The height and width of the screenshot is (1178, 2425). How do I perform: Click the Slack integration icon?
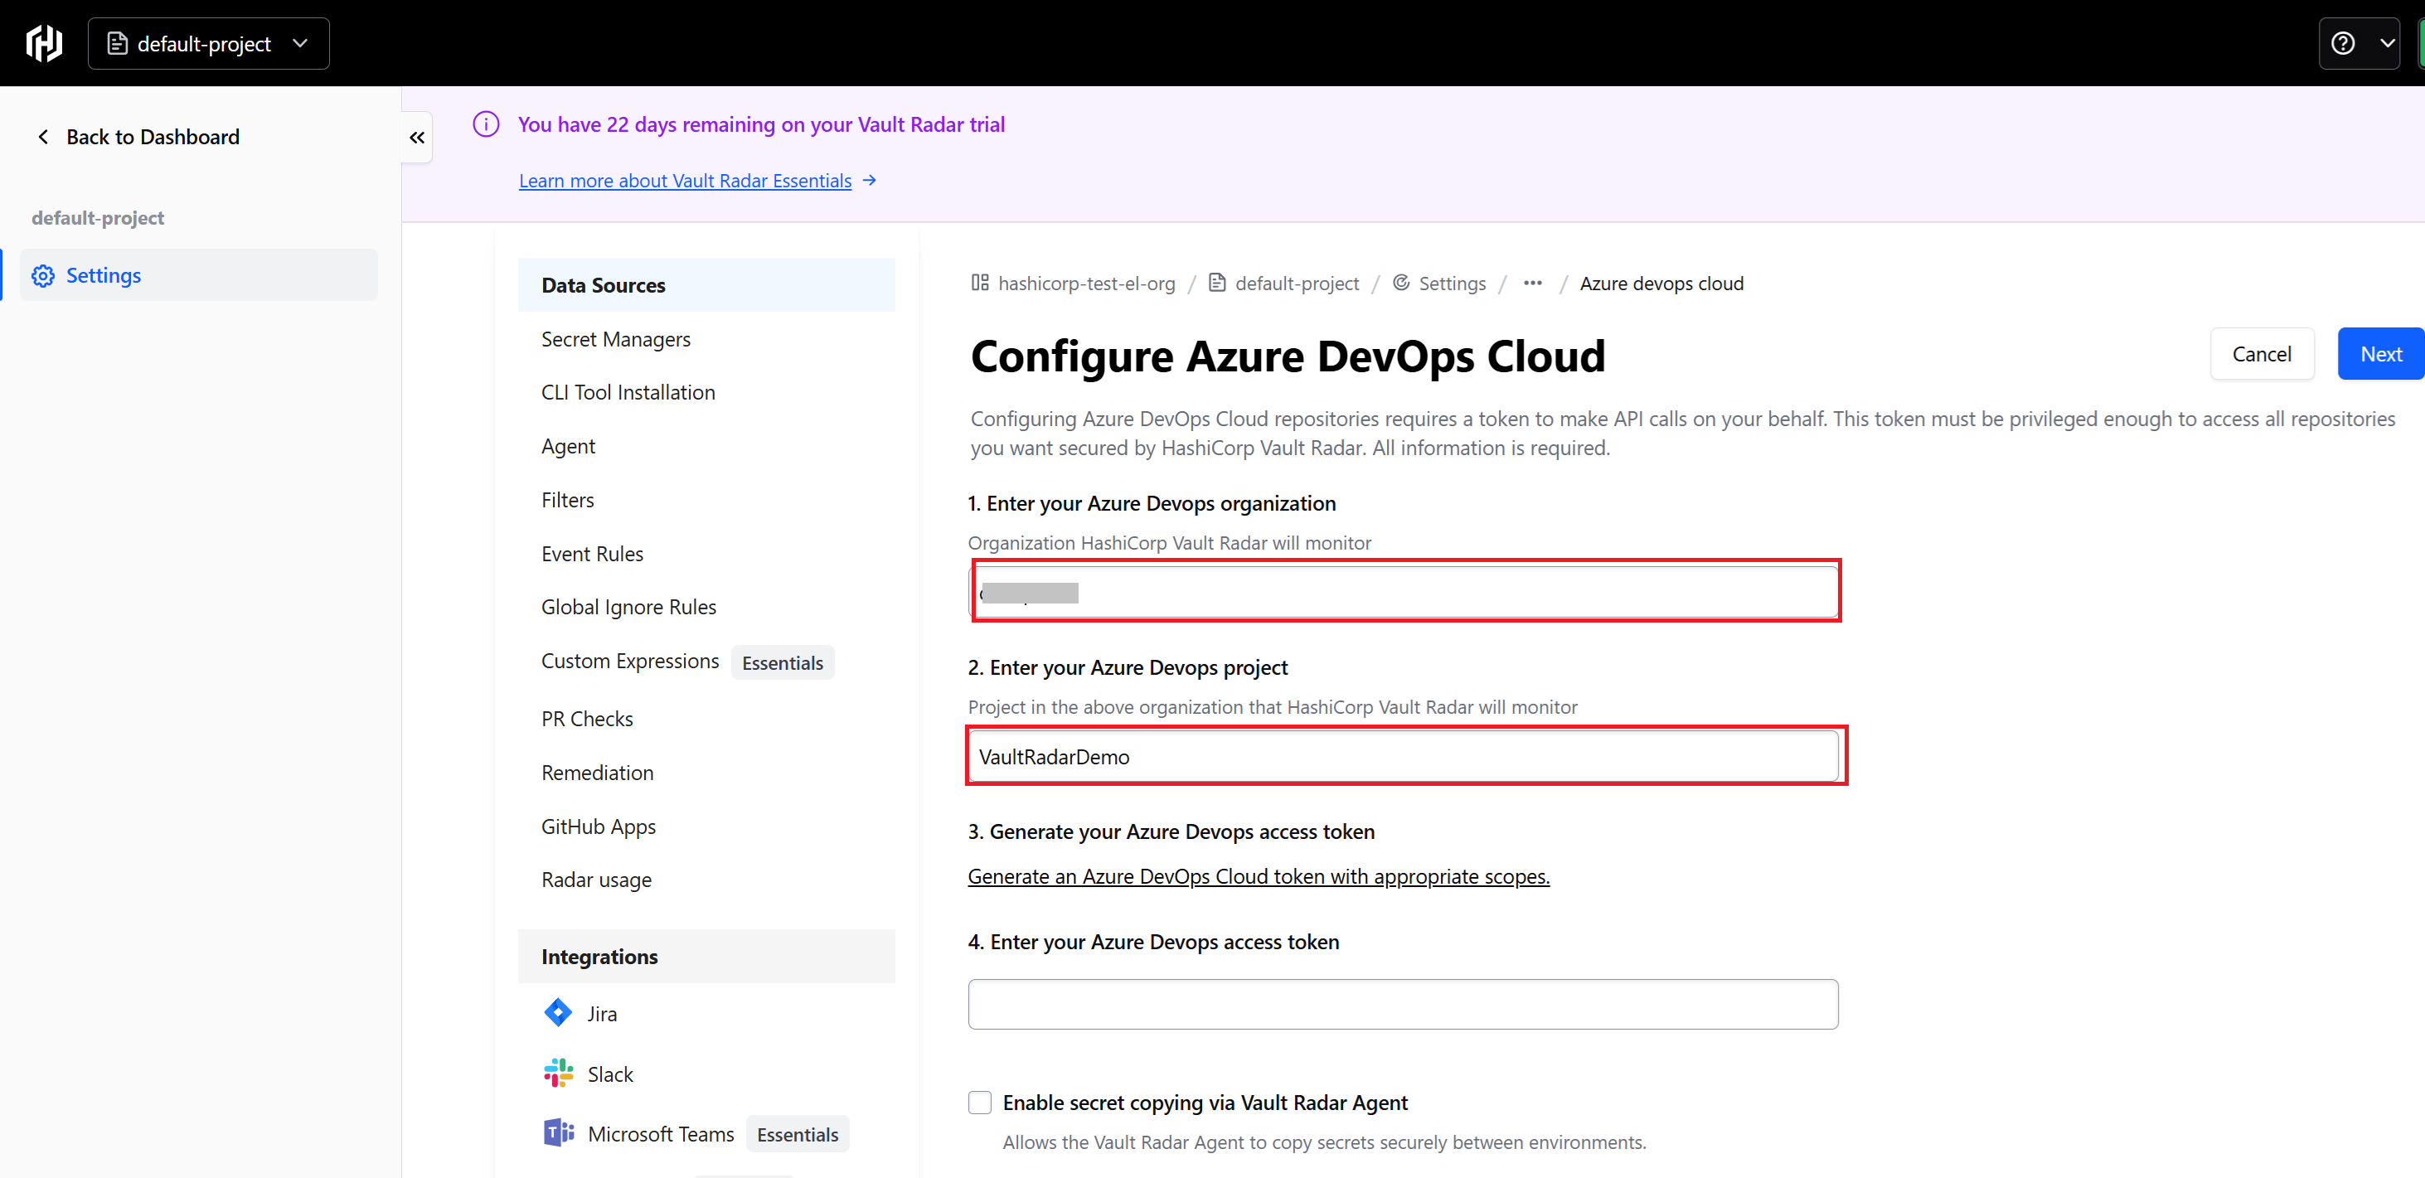[x=558, y=1074]
